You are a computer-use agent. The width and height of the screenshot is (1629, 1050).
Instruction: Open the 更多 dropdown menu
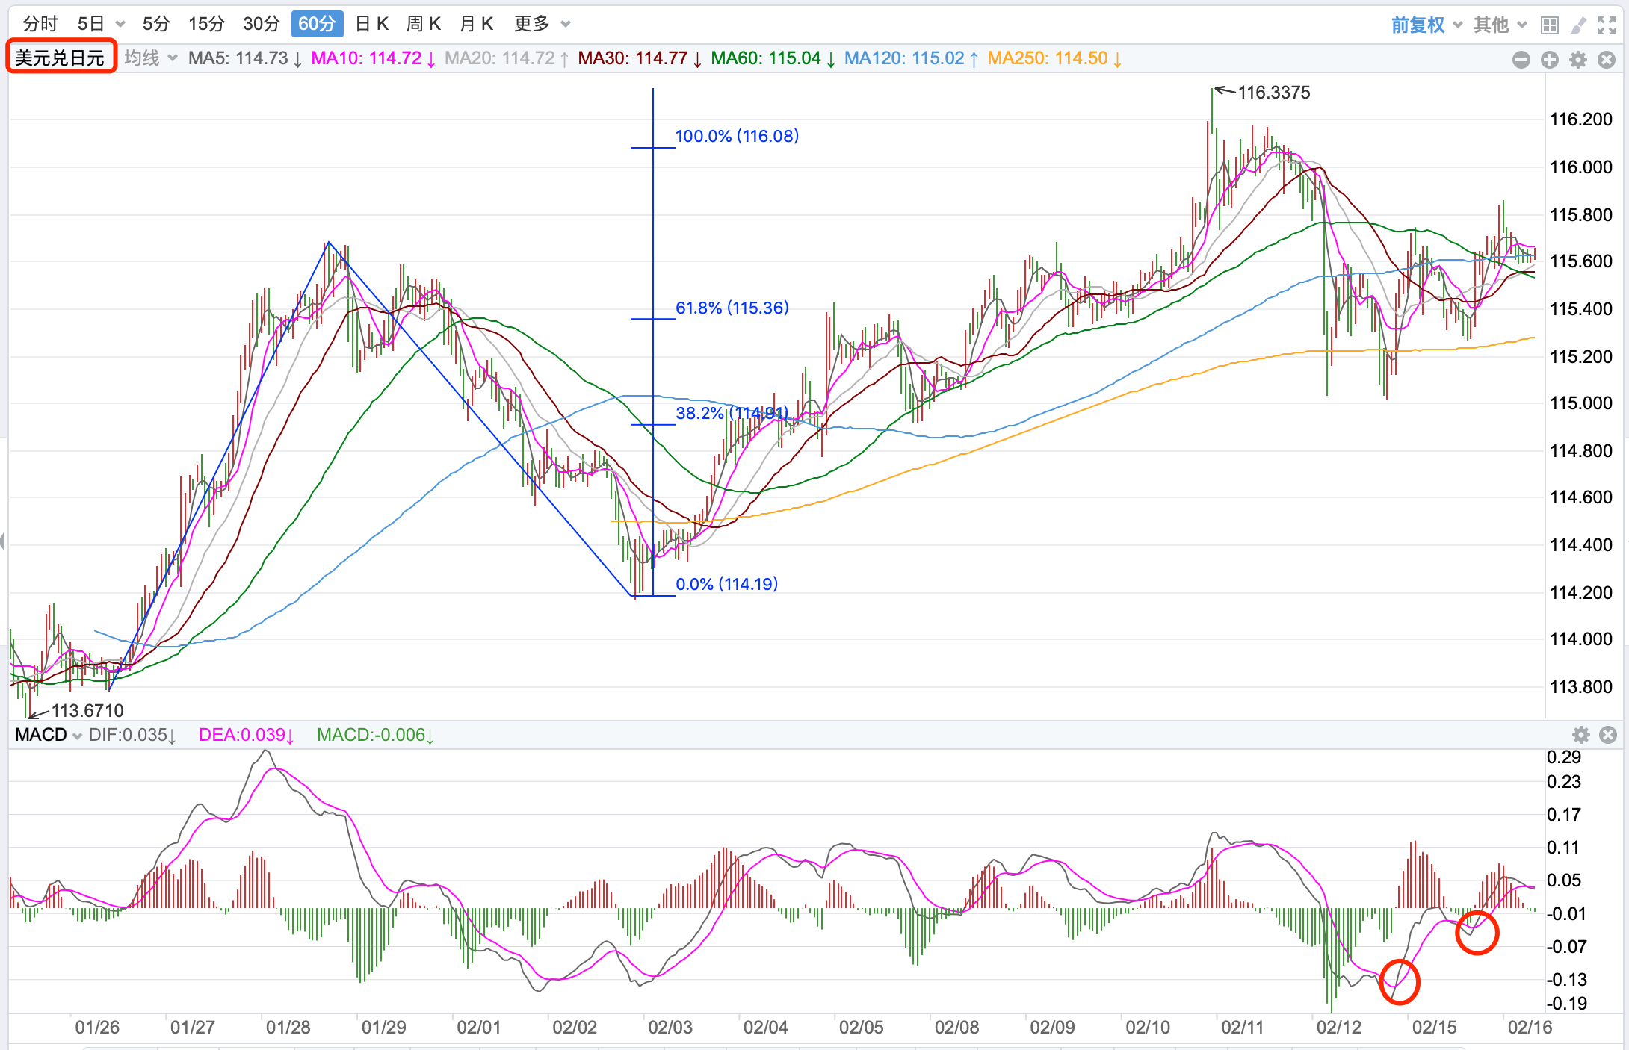click(x=543, y=24)
